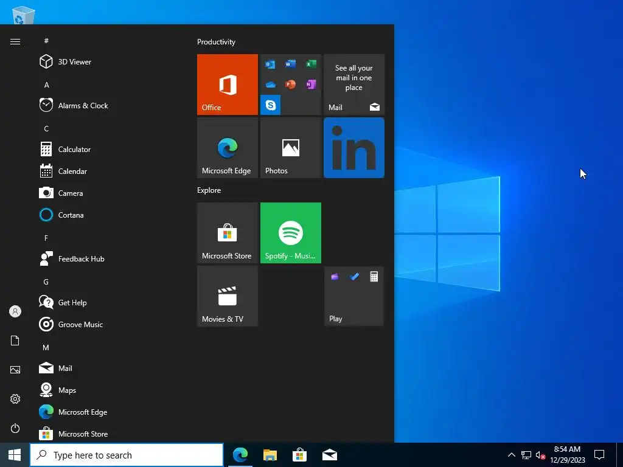The width and height of the screenshot is (623, 467).
Task: Open the Spotify Music tile
Action: click(x=290, y=233)
